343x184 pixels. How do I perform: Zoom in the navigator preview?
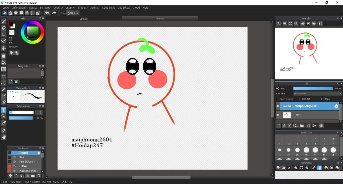pos(285,23)
